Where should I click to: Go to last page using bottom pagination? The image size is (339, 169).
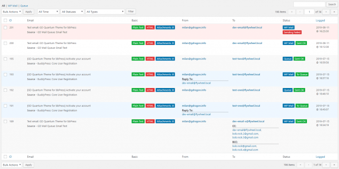pos(334,165)
